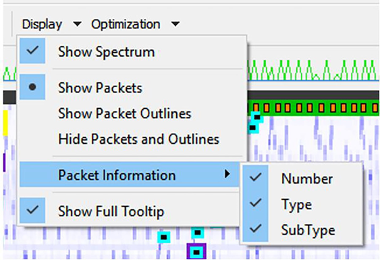Open the Optimization dropdown menu
Screen dimensions: 380x260
click(x=126, y=24)
